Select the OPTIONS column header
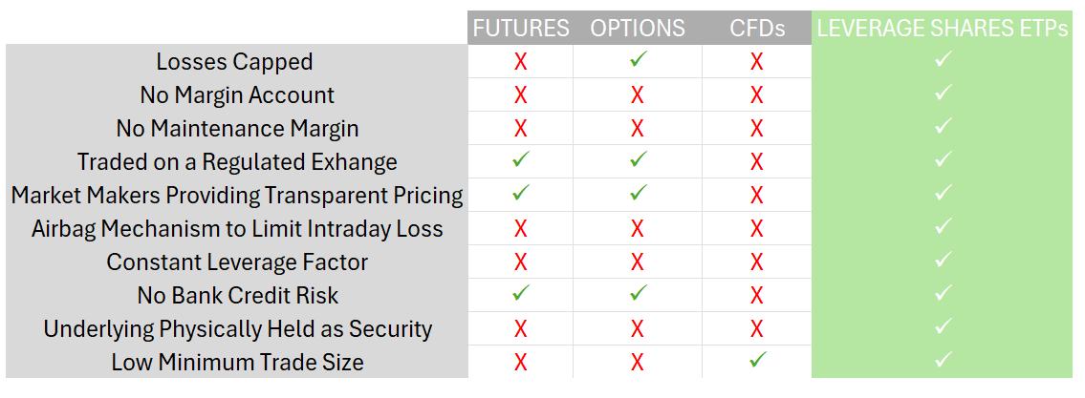The image size is (1085, 398). point(638,28)
